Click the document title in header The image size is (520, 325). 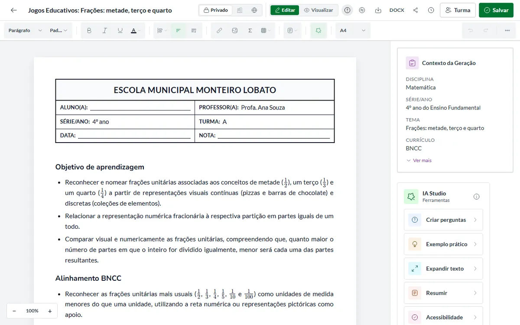tap(100, 10)
